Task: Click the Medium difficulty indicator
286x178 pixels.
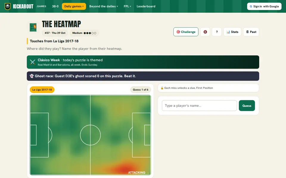Action: 84,33
